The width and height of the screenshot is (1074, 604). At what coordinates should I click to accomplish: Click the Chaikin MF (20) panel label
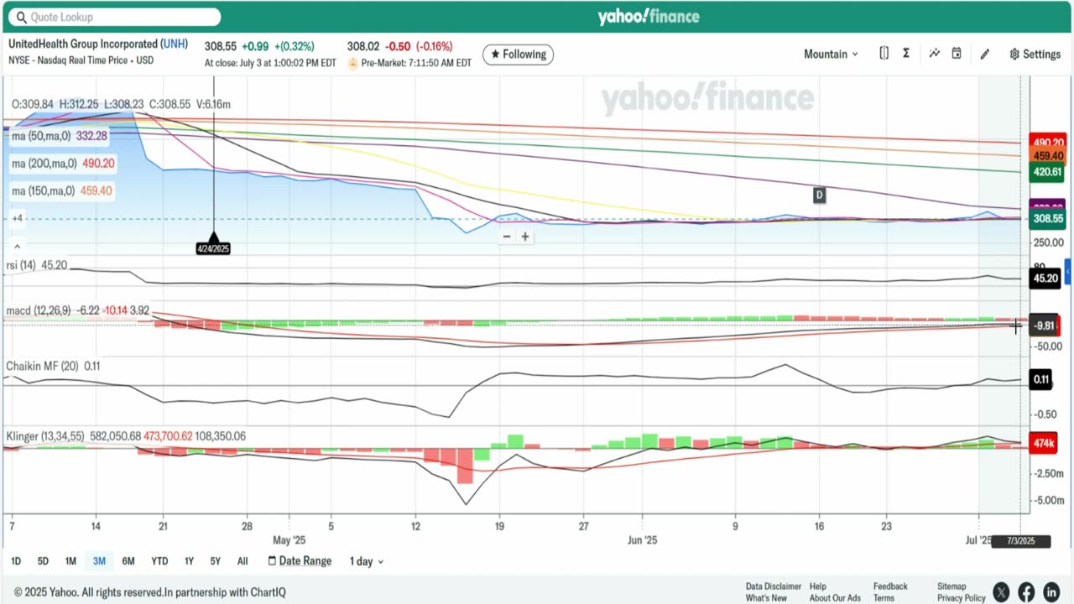tap(43, 367)
